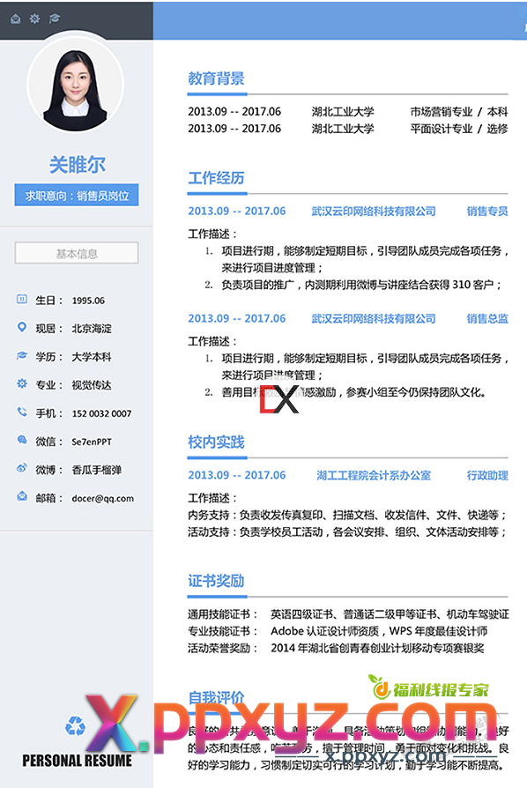Click the major value 视觉传达
527x788 pixels.
pos(92,385)
